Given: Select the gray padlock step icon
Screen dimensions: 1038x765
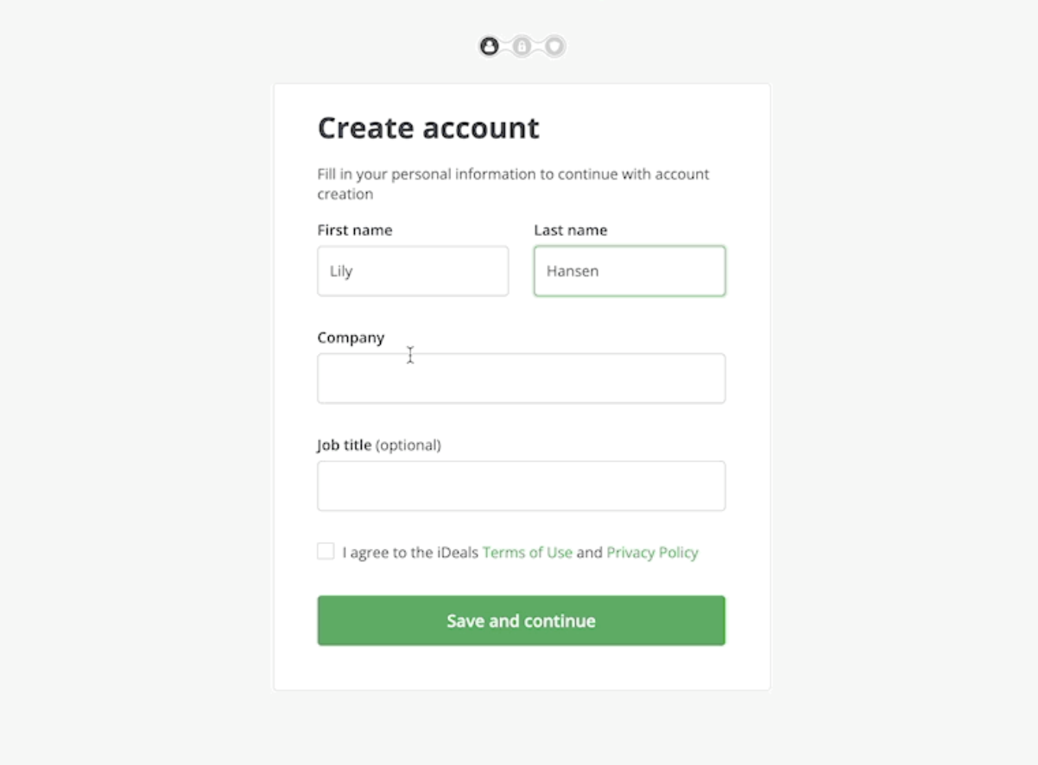Looking at the screenshot, I should pos(522,47).
